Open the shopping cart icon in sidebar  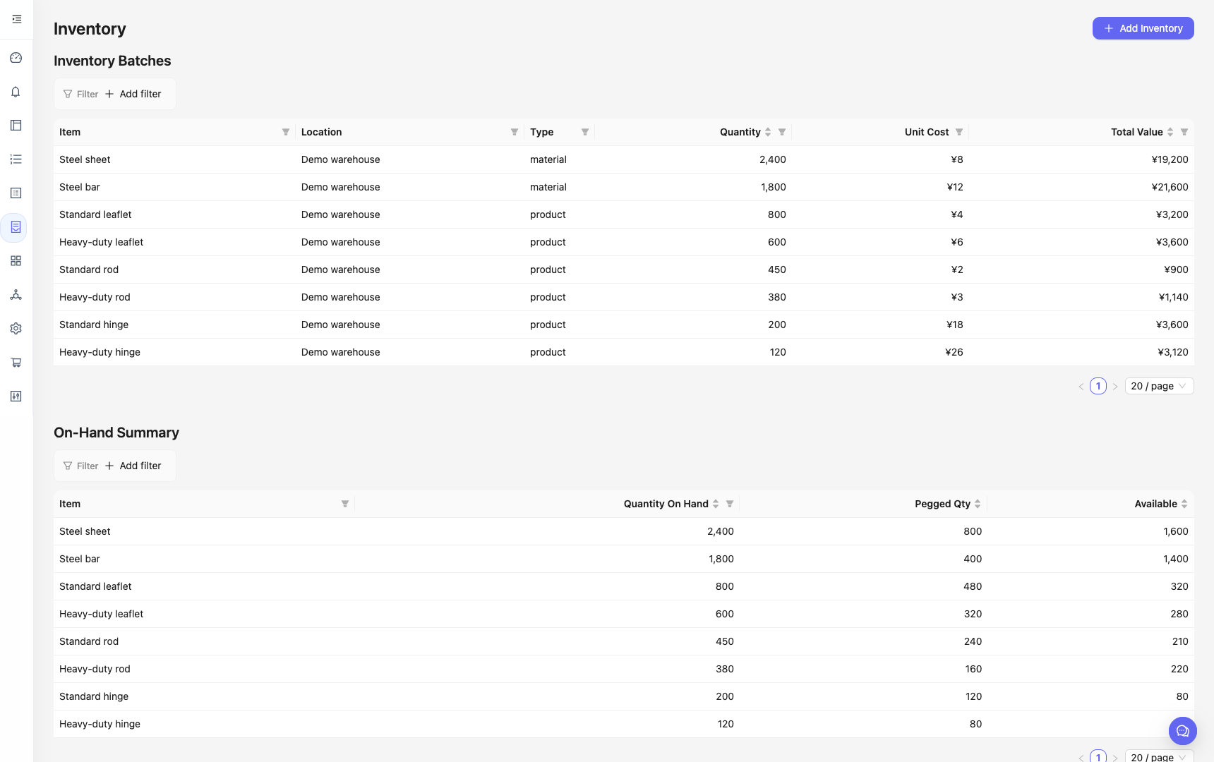tap(16, 363)
